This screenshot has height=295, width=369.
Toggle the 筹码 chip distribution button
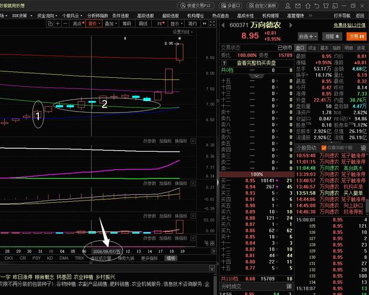click(127, 24)
